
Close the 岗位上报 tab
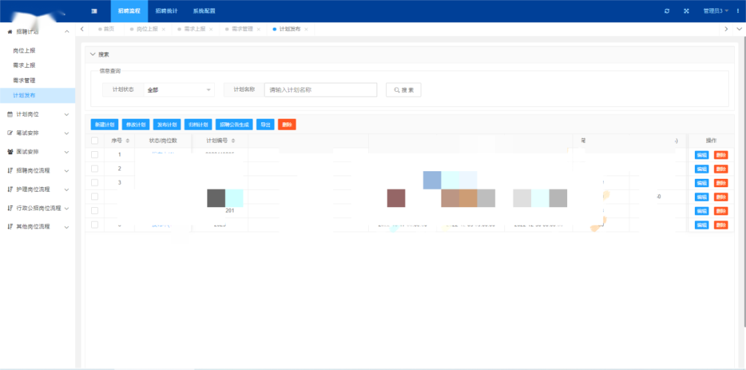pyautogui.click(x=164, y=29)
